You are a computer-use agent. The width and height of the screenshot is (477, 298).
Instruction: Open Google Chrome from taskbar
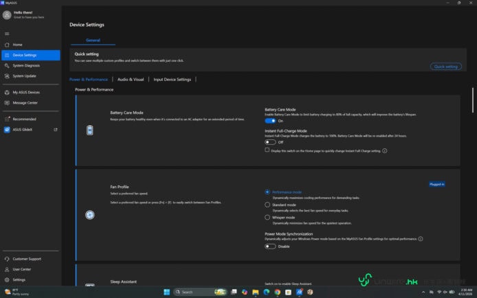pyautogui.click(x=278, y=292)
